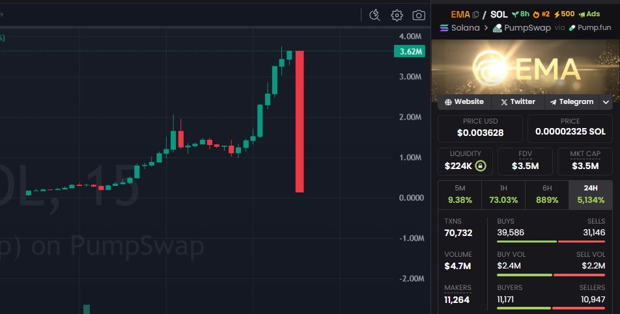Click the green liquidity lock icon
Screen dimensions: 620x314
(480, 166)
